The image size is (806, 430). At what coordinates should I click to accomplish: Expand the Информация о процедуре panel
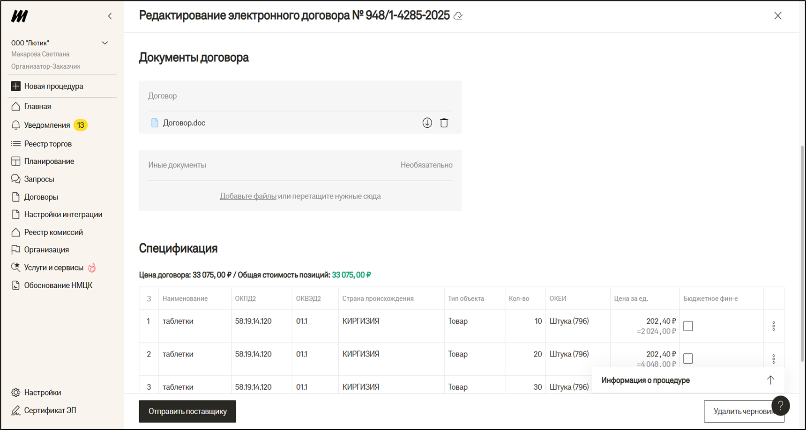[770, 380]
